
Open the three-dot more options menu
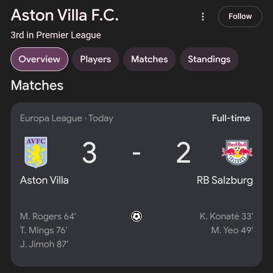203,17
